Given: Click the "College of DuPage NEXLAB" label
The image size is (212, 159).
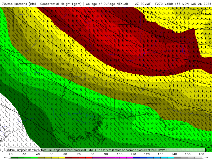Looking at the screenshot, I should coord(107,4).
